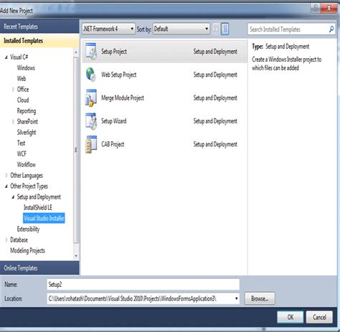Image resolution: width=340 pixels, height=332 pixels.
Task: Click the 'Web Setup Project' template name
Action: point(119,75)
